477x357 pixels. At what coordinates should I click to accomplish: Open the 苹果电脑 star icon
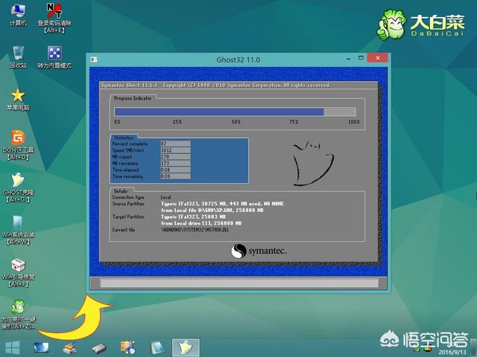click(x=18, y=100)
